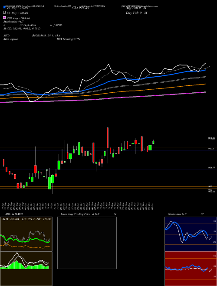
Task: Open the empty intraday trading price panel
Action: coord(87,243)
